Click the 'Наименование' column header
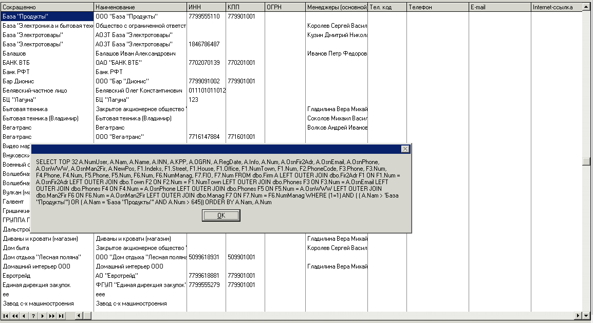 (140, 7)
